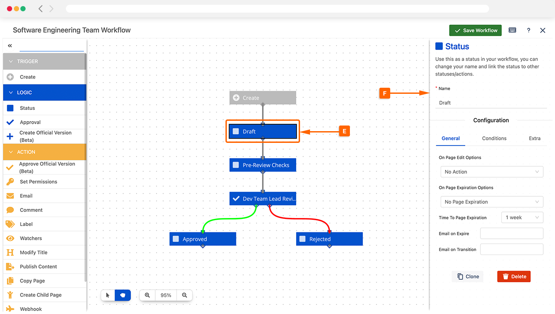Switch to the Extra tab
This screenshot has width=555, height=314.
point(534,138)
